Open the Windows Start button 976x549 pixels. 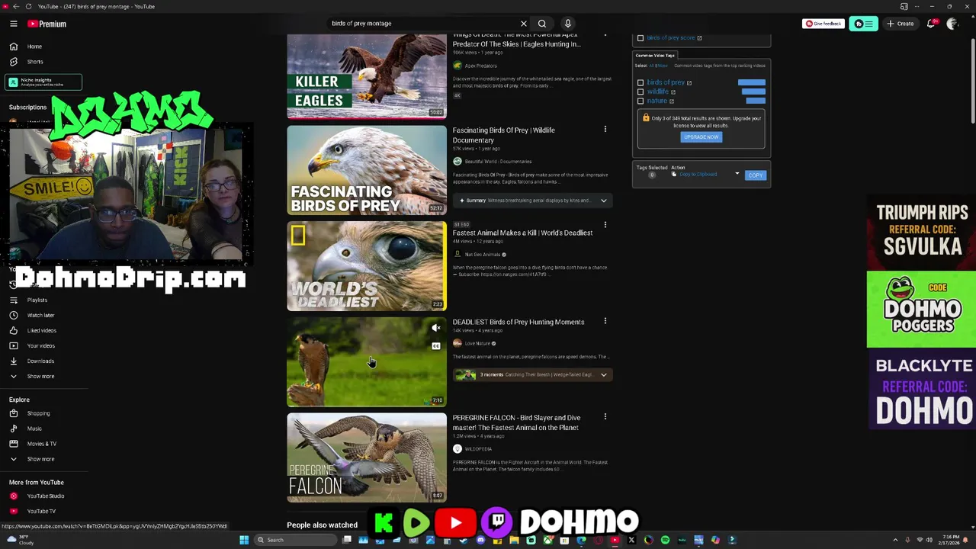244,540
